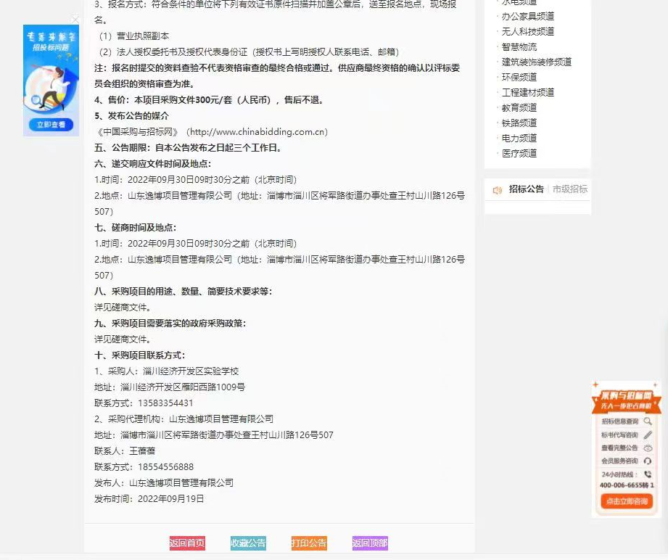Close the left floating ad banner

coord(75,20)
